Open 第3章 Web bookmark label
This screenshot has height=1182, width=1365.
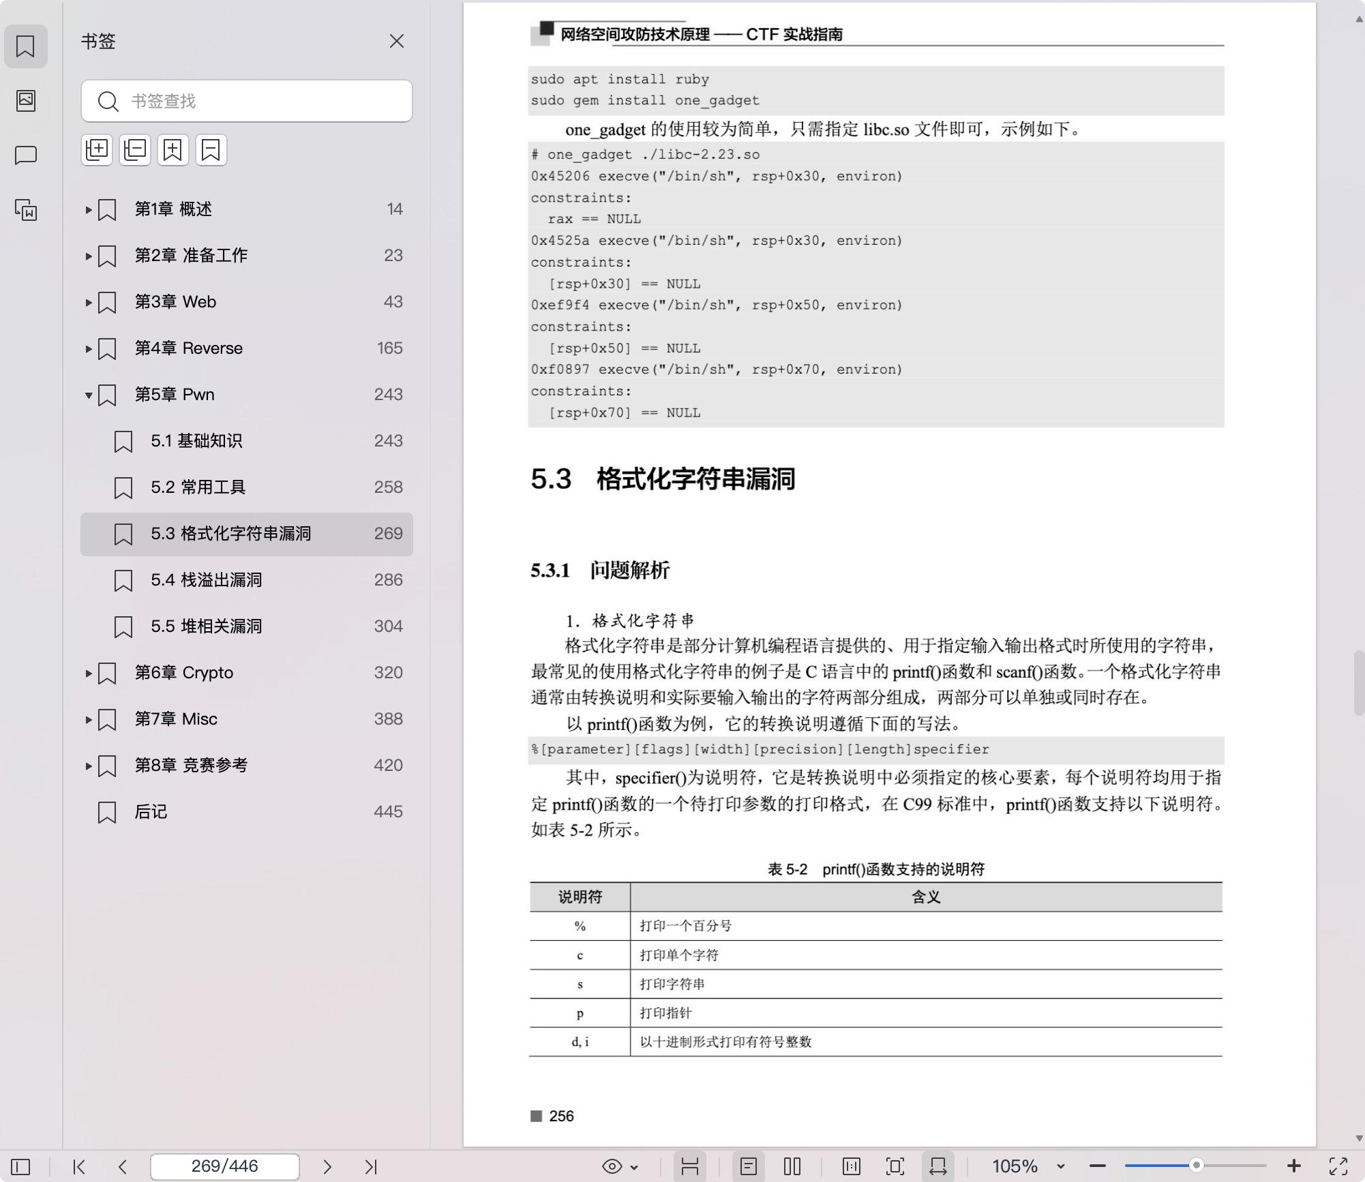click(x=175, y=302)
